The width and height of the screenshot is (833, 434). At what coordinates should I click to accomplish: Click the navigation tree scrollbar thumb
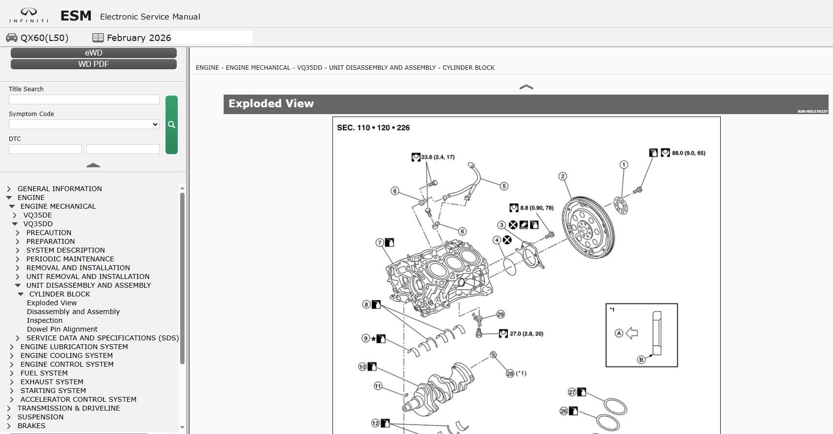pyautogui.click(x=182, y=278)
